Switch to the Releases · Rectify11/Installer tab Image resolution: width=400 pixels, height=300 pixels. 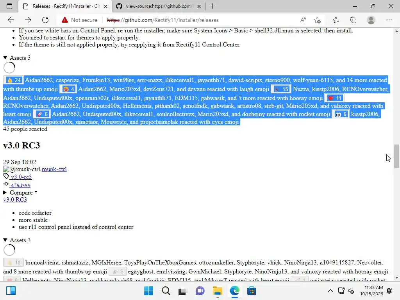click(65, 6)
